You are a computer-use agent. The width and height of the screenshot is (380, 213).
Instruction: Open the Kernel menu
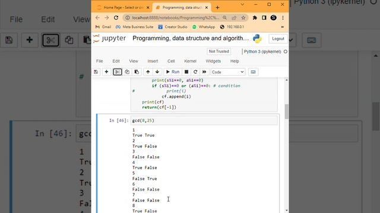pyautogui.click(x=190, y=61)
